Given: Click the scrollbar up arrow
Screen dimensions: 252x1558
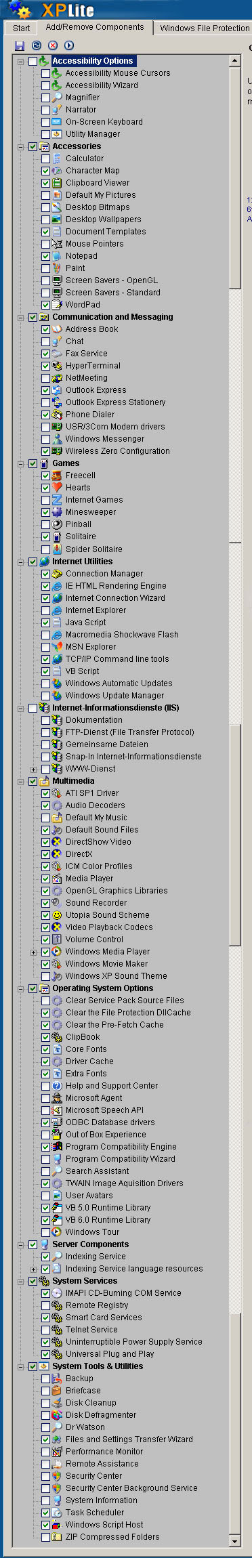Looking at the screenshot, I should click(235, 61).
